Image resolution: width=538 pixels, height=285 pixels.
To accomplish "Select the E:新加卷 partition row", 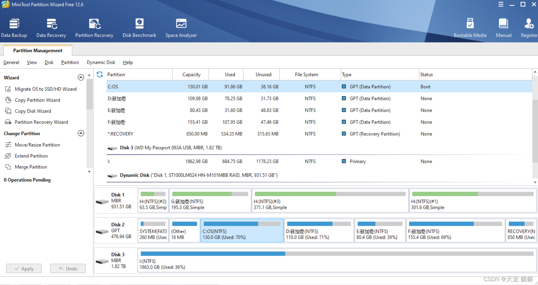I will coord(319,110).
